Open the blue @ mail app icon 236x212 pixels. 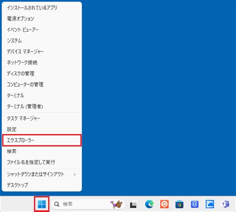(x=195, y=204)
